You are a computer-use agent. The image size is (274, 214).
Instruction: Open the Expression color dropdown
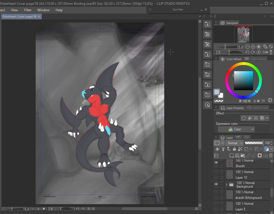[236, 129]
